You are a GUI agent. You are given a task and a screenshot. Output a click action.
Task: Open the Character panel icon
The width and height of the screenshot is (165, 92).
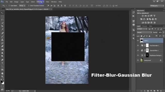(134, 35)
